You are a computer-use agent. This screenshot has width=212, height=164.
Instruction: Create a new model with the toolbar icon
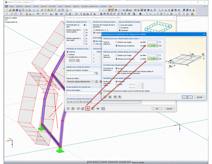[x=7, y=10]
